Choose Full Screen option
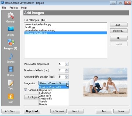132x116 pixels. (53, 93)
